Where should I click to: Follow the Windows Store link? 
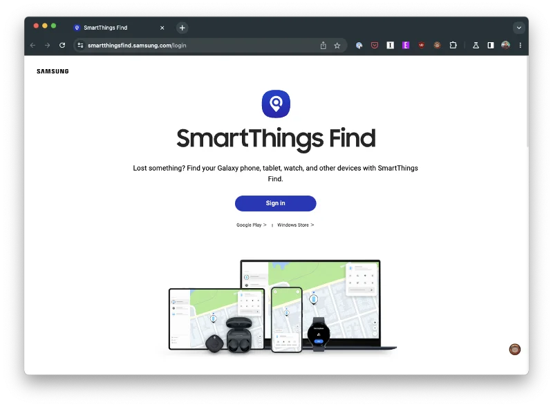coord(295,225)
